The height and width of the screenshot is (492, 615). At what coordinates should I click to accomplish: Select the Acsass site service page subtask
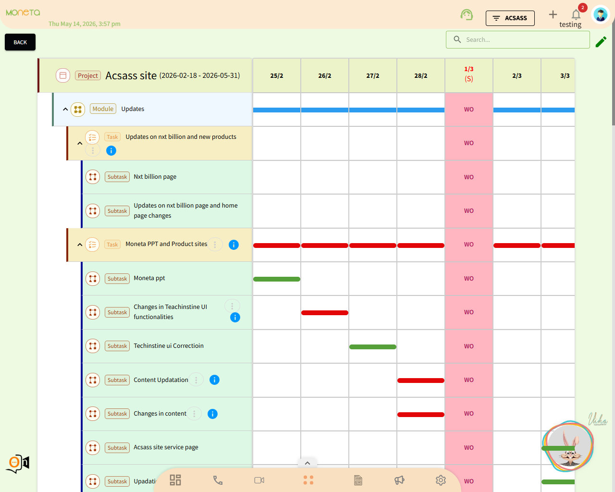[167, 447]
